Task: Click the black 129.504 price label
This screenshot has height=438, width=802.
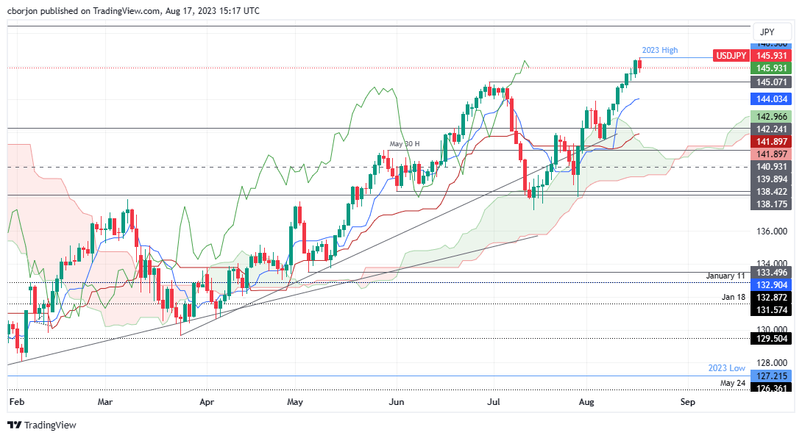Action: (x=770, y=340)
